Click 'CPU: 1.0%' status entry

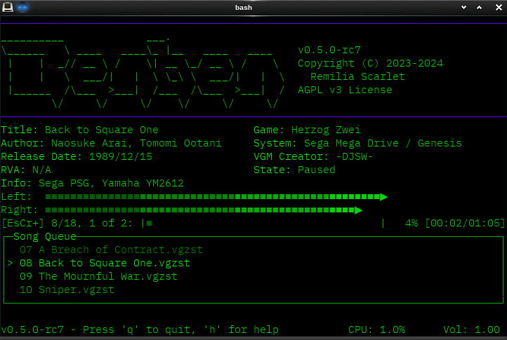tap(376, 329)
